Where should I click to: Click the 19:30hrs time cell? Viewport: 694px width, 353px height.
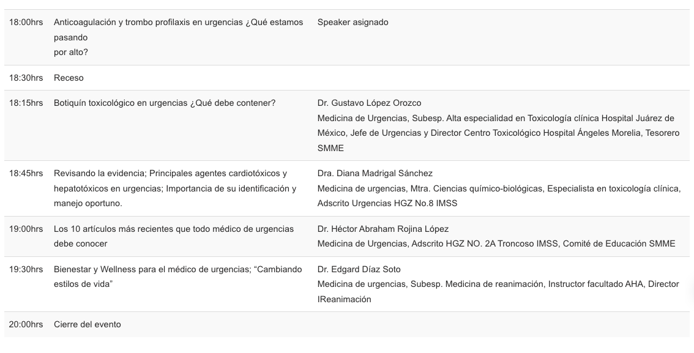[26, 269]
